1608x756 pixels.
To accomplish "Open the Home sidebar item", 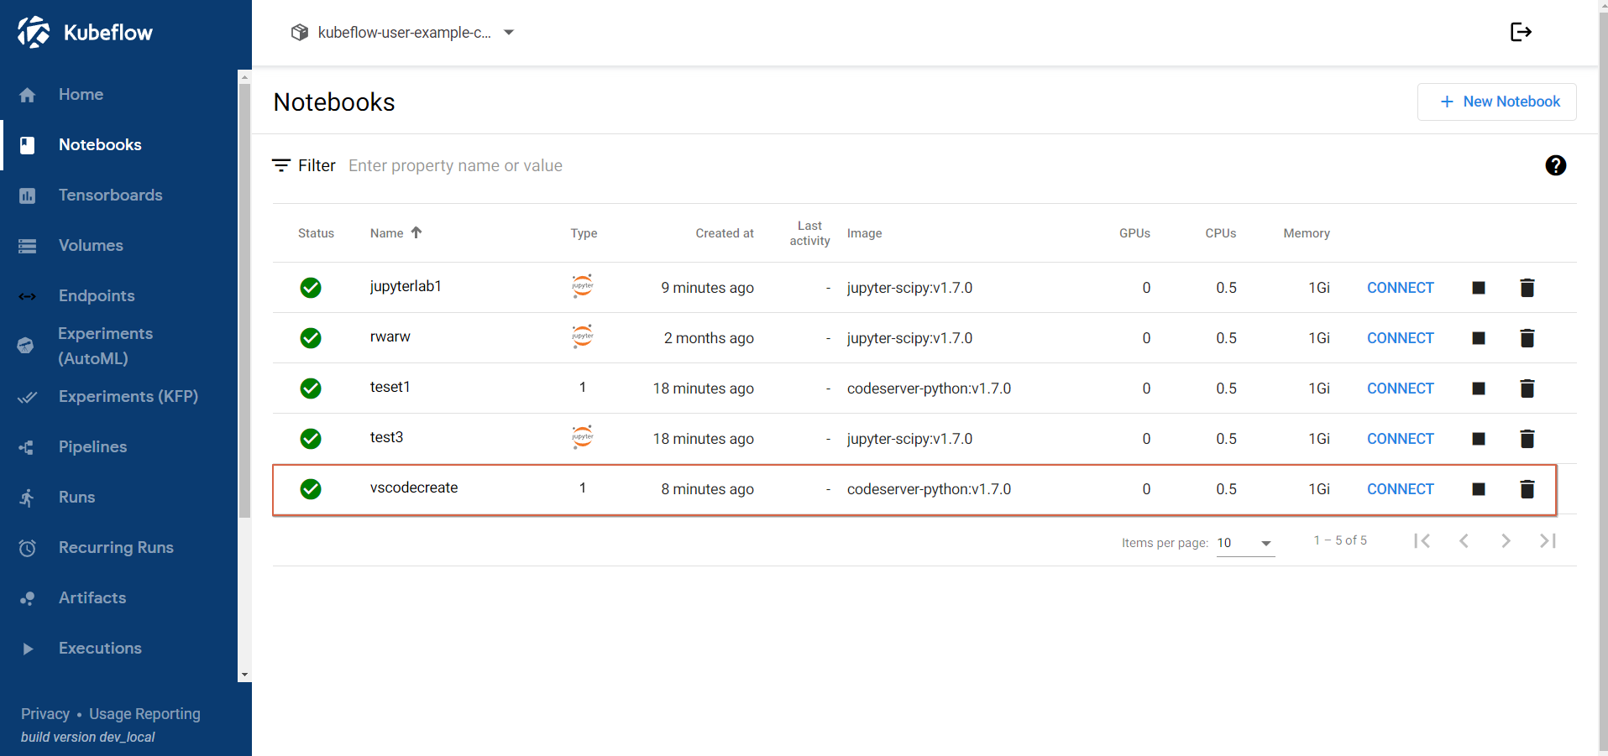I will click(81, 95).
